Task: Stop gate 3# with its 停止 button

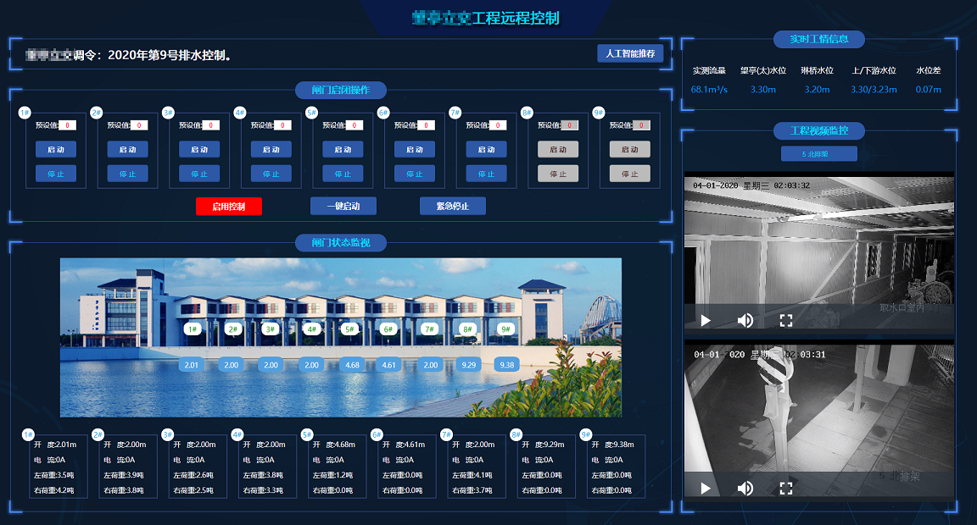Action: click(199, 174)
